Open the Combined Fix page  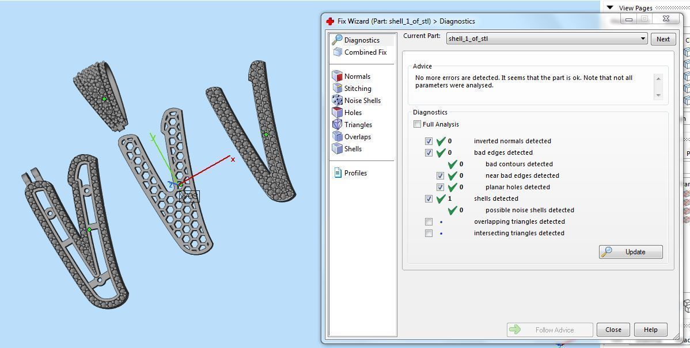365,52
